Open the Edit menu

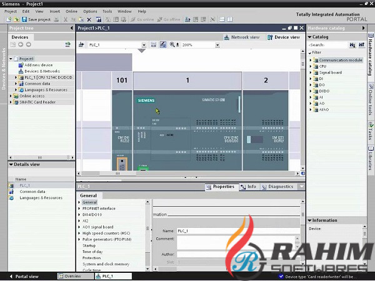(x=26, y=11)
